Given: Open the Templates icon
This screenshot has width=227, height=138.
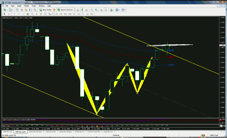Looking at the screenshot, I should (123, 10).
